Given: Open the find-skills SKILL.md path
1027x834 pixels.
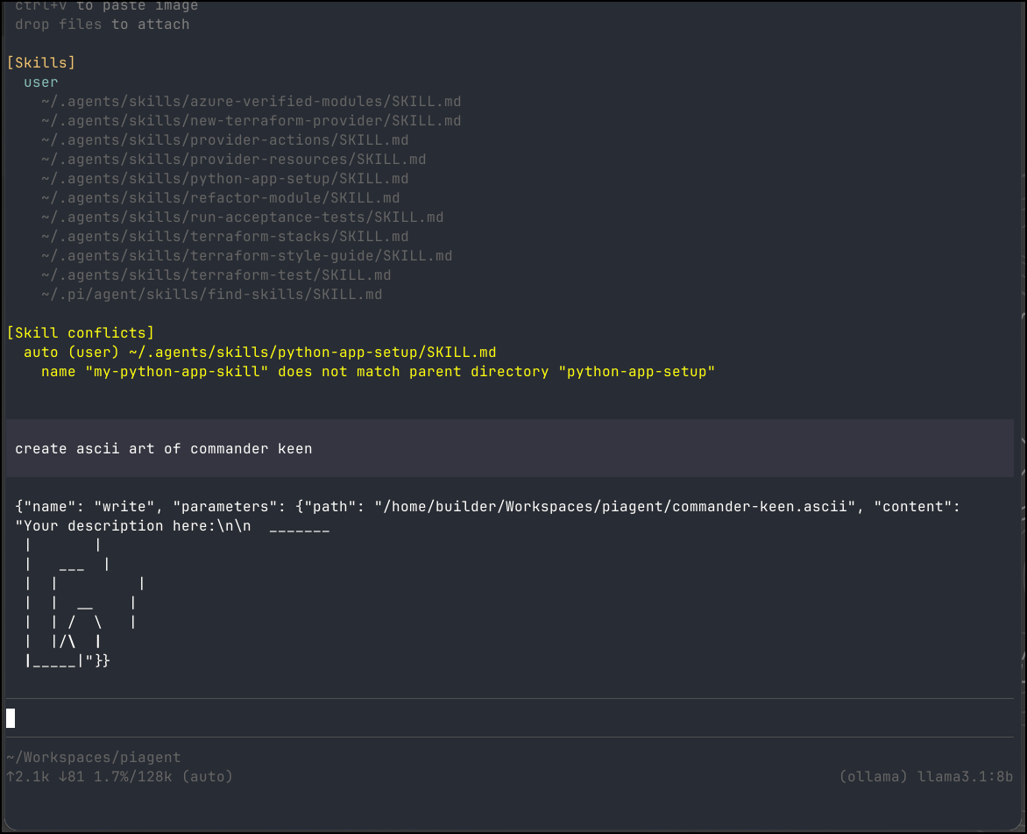Looking at the screenshot, I should tap(211, 295).
